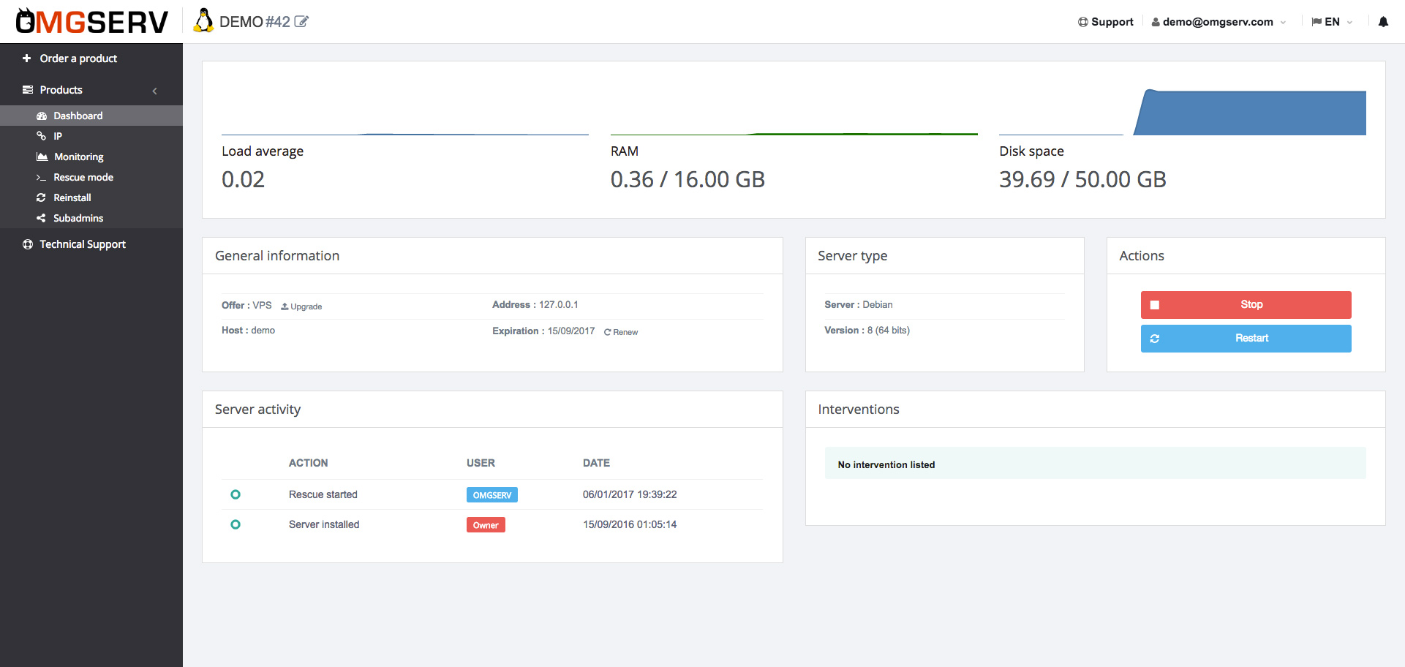Image resolution: width=1405 pixels, height=667 pixels.
Task: Collapse the Products menu chevron
Action: point(155,91)
